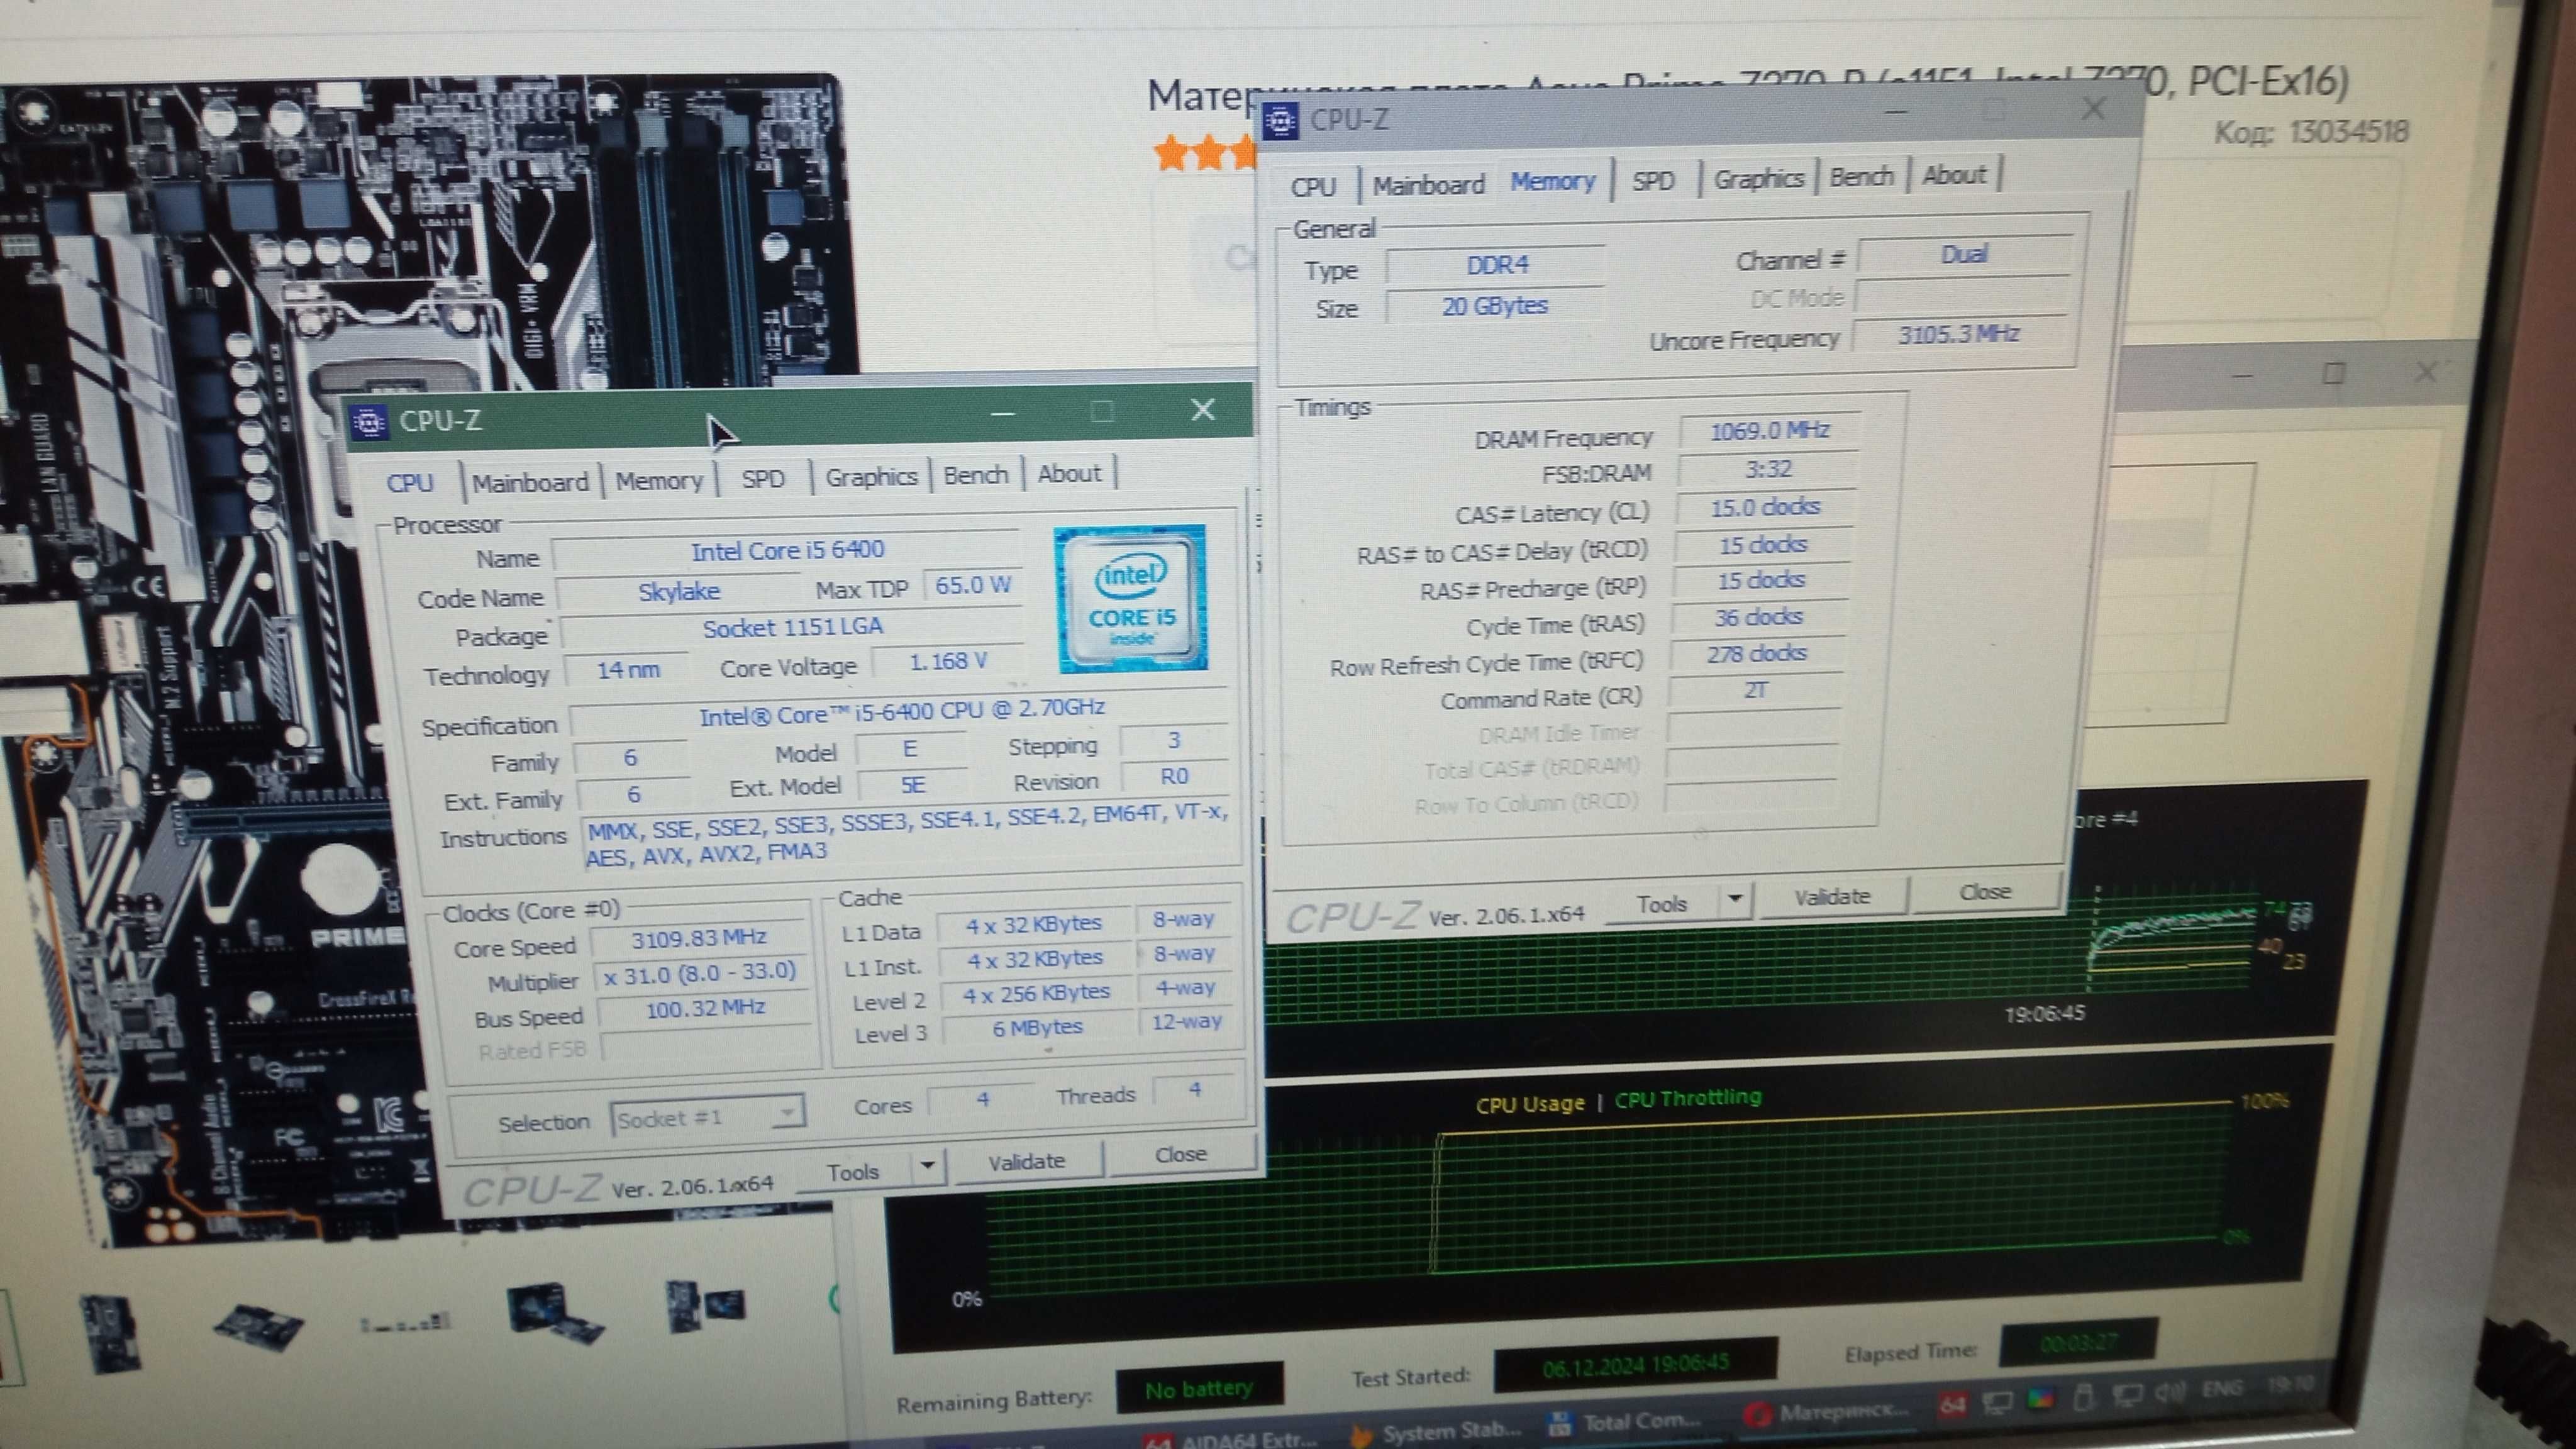Click the DRAM Frequency value 1069.0 MHz

pyautogui.click(x=1769, y=430)
